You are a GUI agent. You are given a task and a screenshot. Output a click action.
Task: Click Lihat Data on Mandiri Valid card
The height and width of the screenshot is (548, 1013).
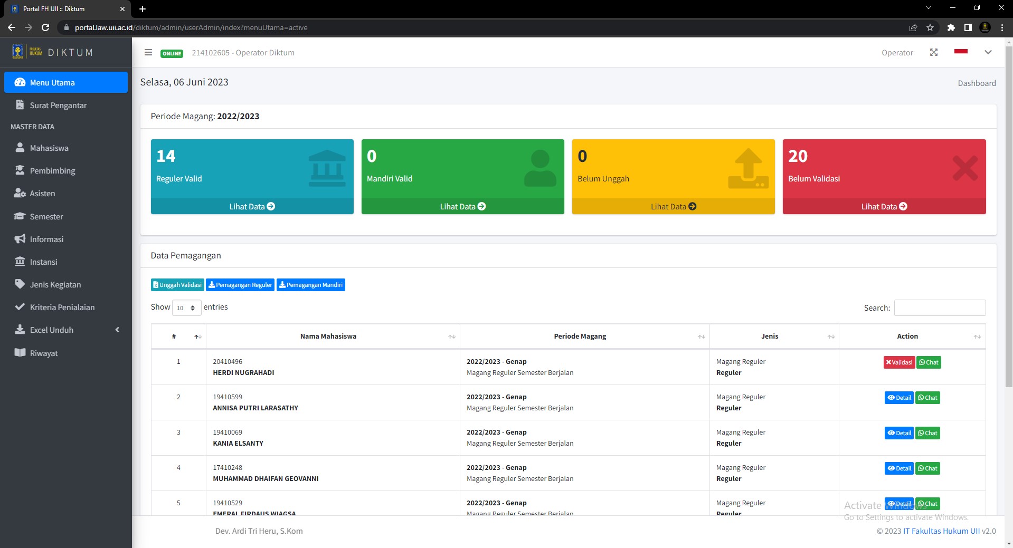click(462, 206)
